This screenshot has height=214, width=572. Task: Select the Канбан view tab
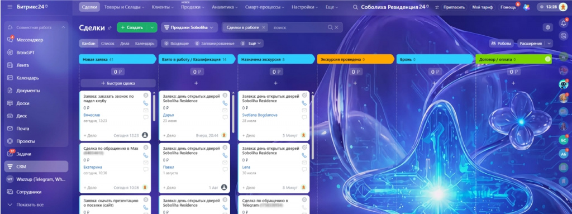click(x=89, y=44)
